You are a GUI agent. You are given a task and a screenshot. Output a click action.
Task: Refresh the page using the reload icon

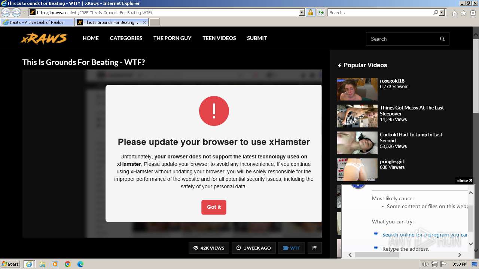click(x=321, y=12)
